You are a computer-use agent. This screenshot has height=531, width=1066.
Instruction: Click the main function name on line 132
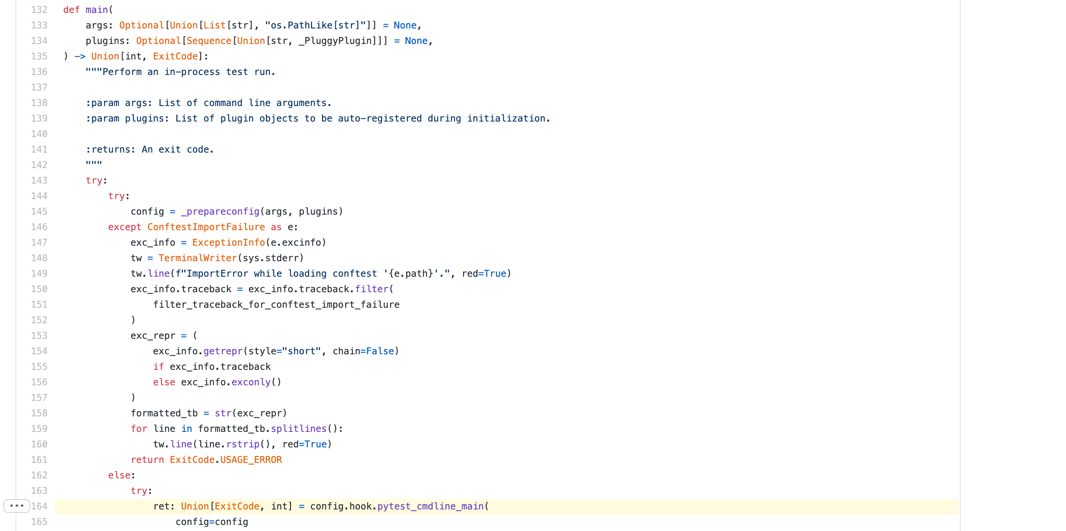[x=97, y=9]
